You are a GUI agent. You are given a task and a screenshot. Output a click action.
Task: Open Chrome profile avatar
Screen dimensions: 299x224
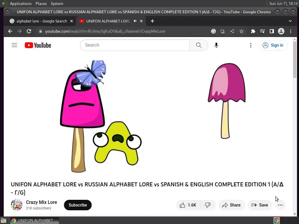pyautogui.click(x=281, y=31)
